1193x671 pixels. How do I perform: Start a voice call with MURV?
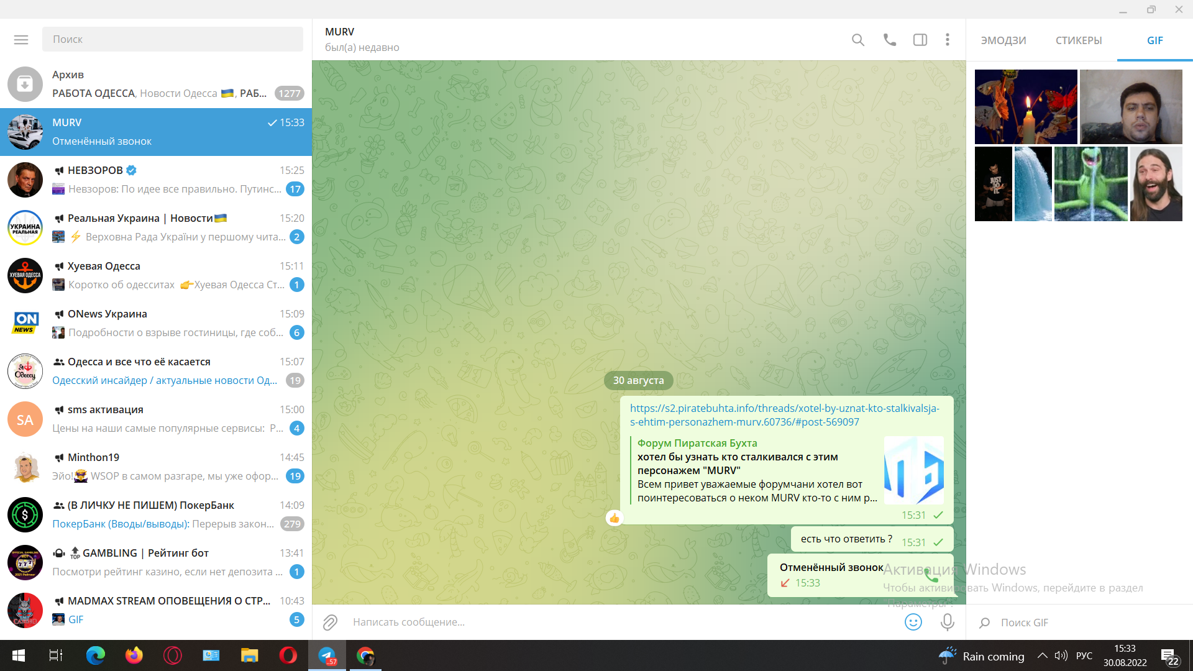click(x=890, y=40)
